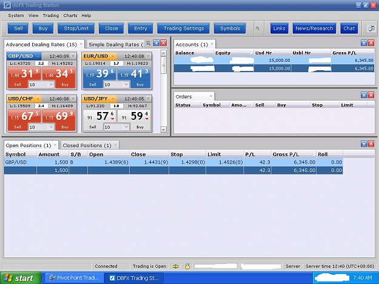Open the EUR/USD symbol dropdown
This screenshot has height=284, width=379.
click(113, 56)
